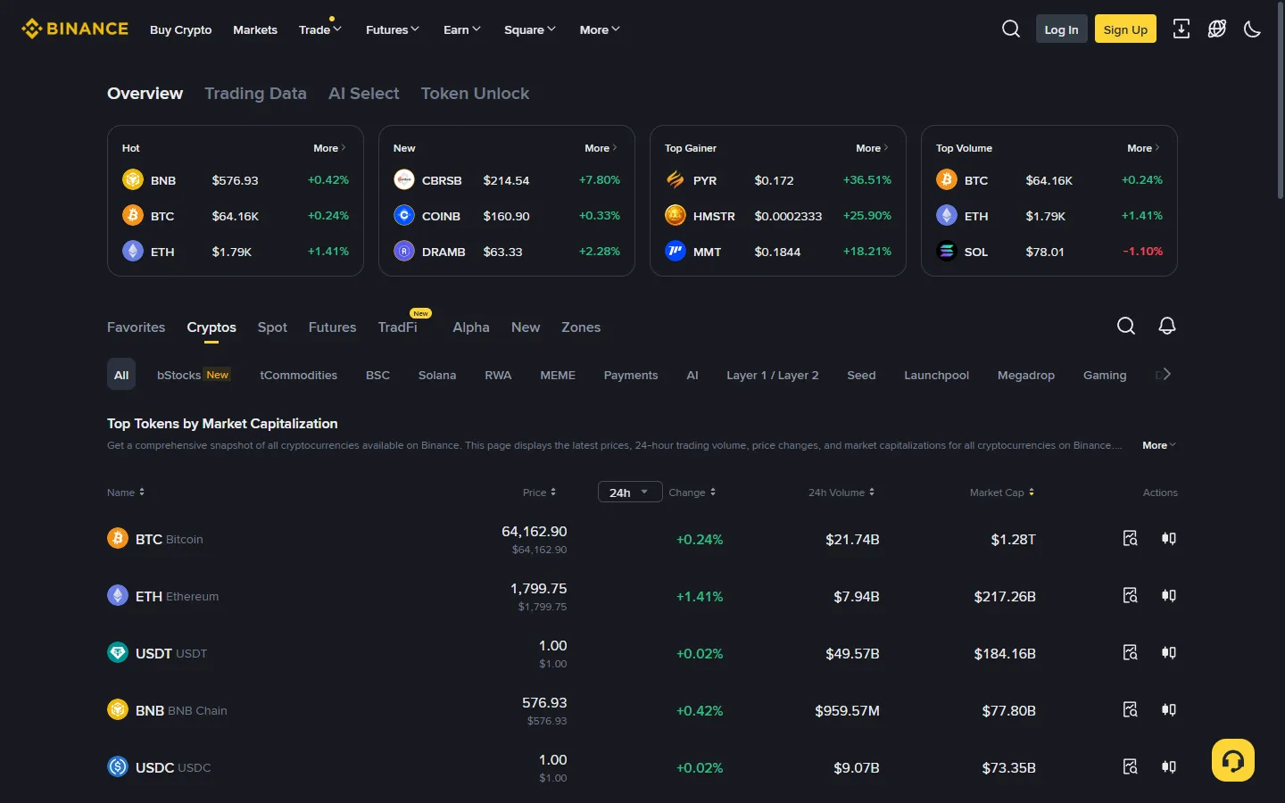Click the SOL icon in Top Volume card
This screenshot has width=1285, height=803.
tap(947, 251)
